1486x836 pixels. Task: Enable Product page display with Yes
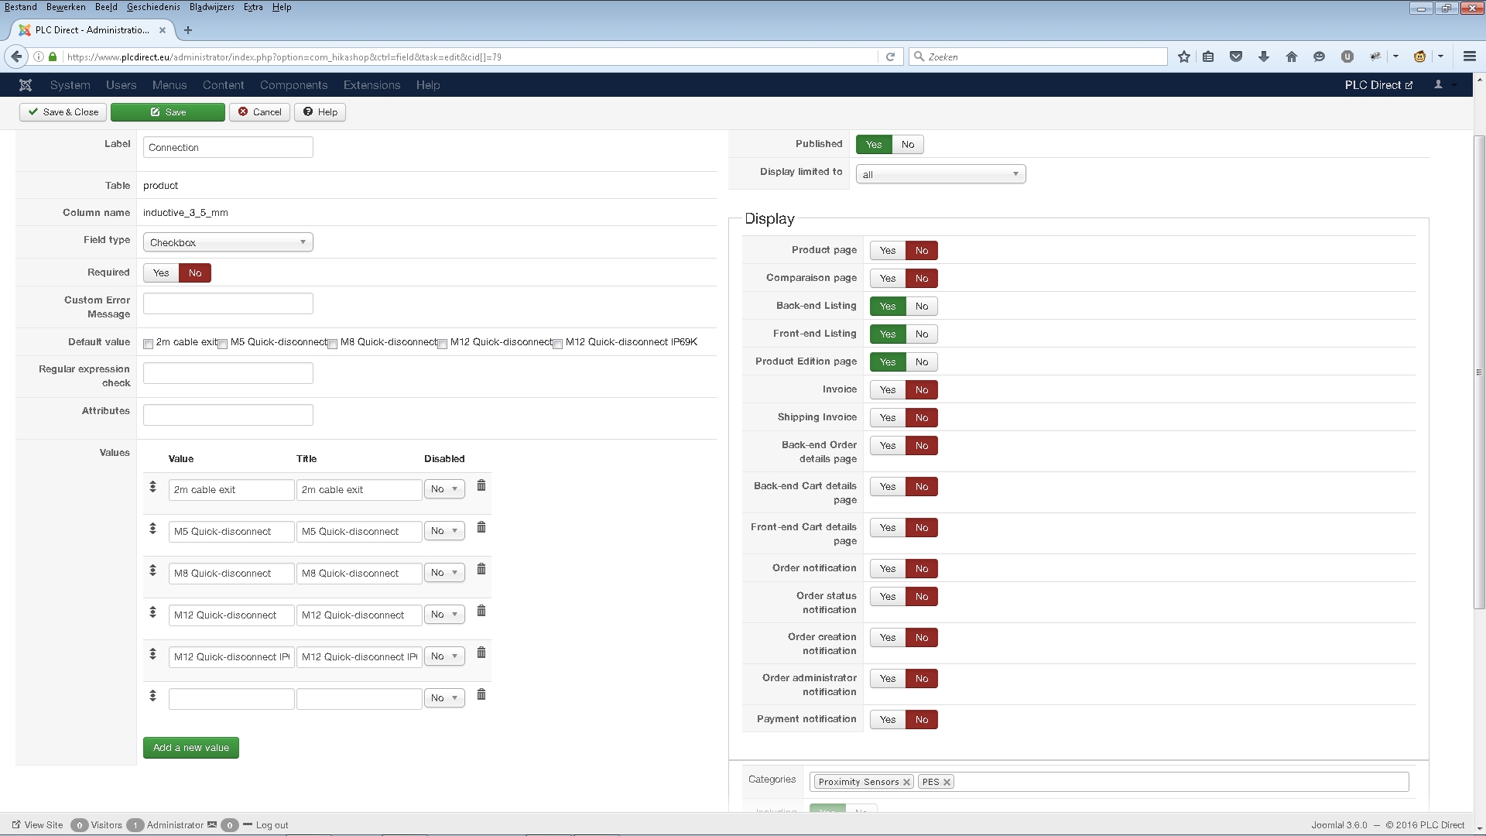point(887,251)
